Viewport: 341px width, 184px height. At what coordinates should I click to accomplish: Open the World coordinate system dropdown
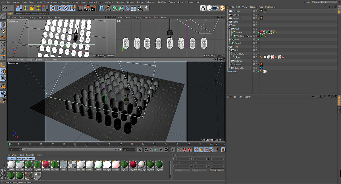182,170
